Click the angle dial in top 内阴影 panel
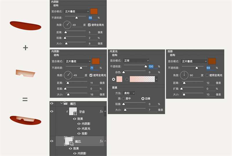The width and height of the screenshot is (232, 156). click(x=67, y=25)
